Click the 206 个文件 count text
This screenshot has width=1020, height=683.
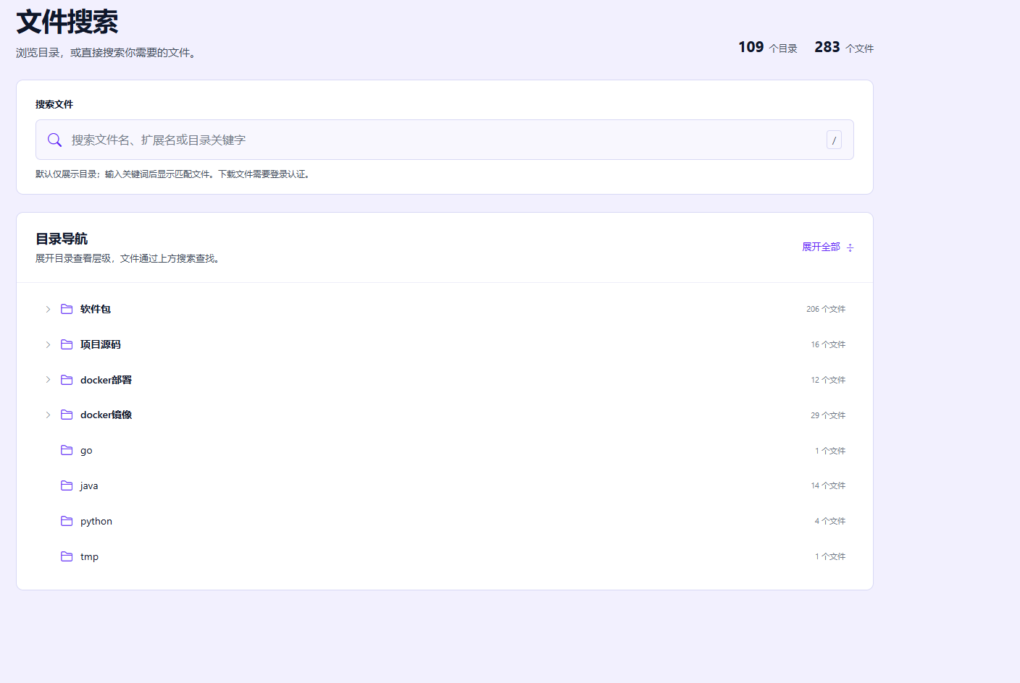tap(826, 309)
